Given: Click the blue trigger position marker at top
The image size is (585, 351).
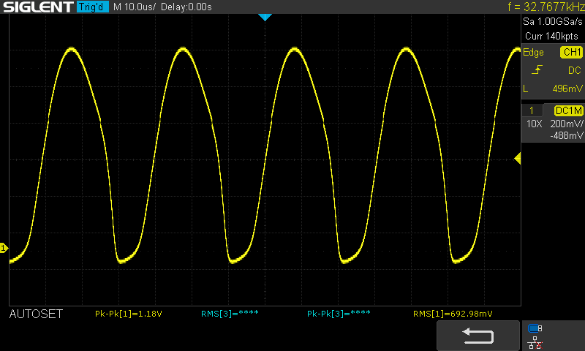Looking at the screenshot, I should coord(265,17).
